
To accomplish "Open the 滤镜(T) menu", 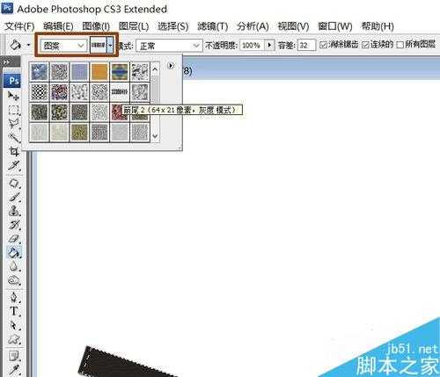I will pos(212,26).
